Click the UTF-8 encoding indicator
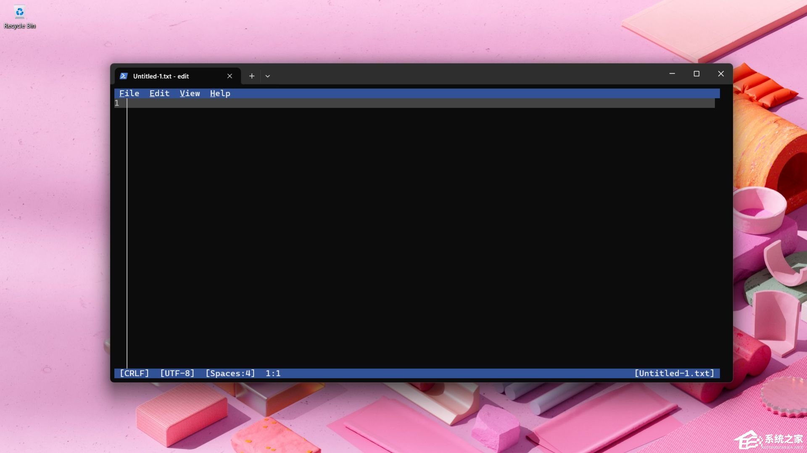The width and height of the screenshot is (807, 453). (x=177, y=373)
